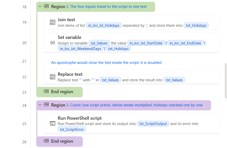Click variable in_loc_lst_Holidays in Join text
227x148 pixels.
click(x=104, y=26)
